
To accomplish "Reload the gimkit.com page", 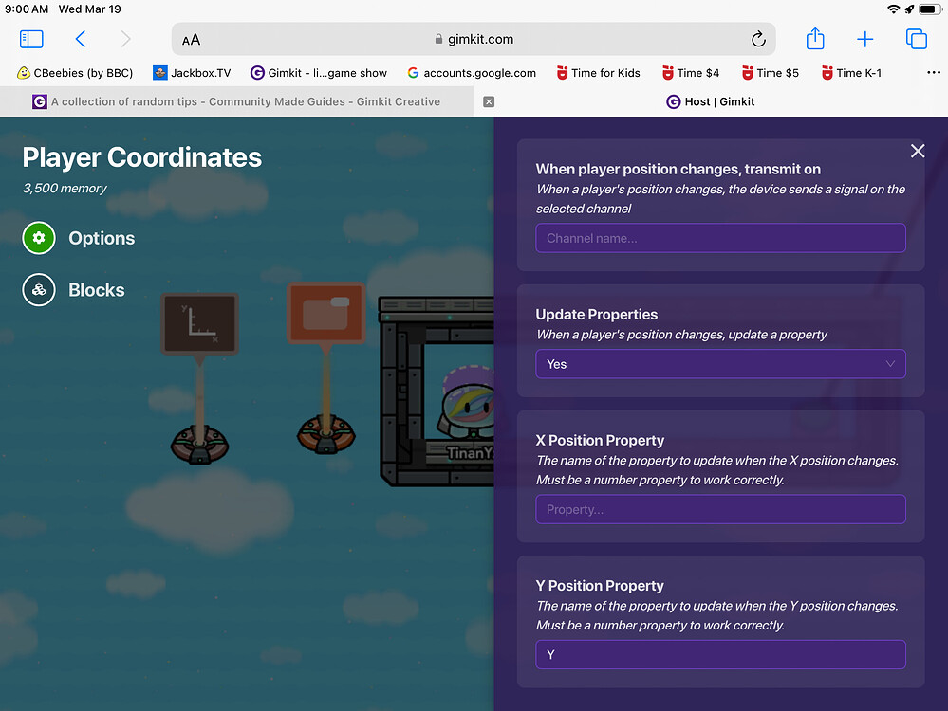I will (758, 39).
